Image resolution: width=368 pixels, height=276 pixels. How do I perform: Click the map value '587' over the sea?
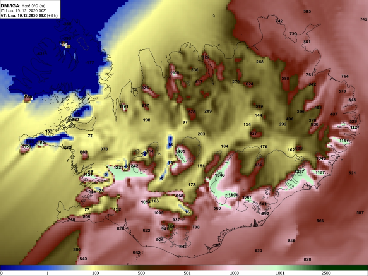pyautogui.click(x=360, y=213)
